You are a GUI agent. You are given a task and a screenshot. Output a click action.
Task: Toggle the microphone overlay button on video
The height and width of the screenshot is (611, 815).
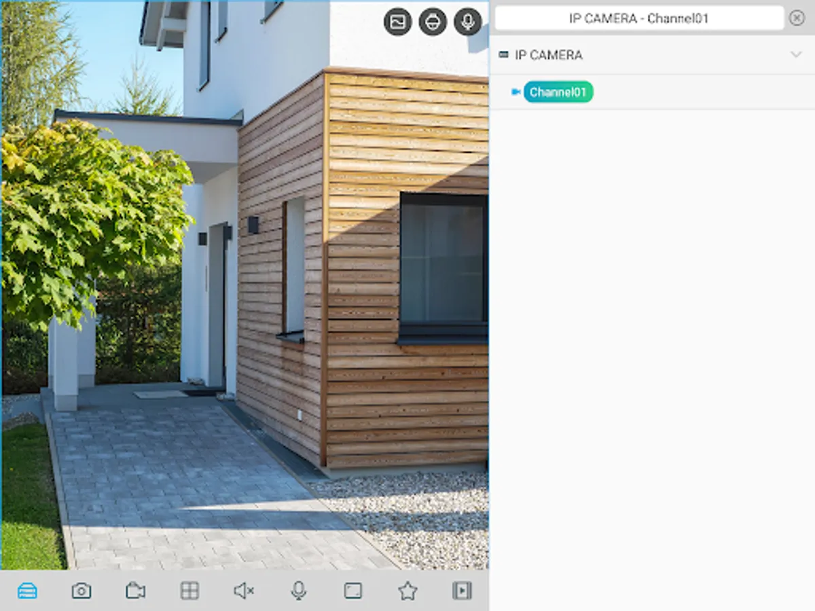coord(467,22)
